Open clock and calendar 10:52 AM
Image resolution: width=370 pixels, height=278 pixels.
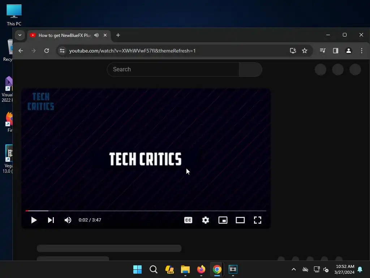pos(344,269)
